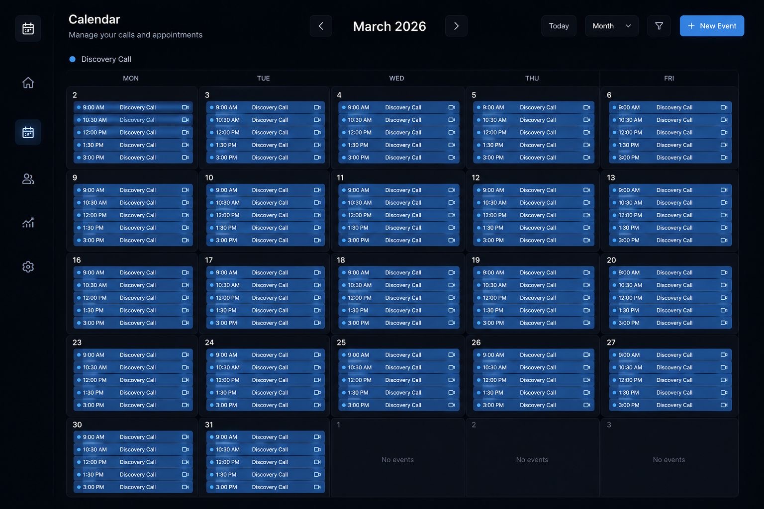Select the active Calendar icon in sidebar
The height and width of the screenshot is (509, 764).
click(x=28, y=132)
